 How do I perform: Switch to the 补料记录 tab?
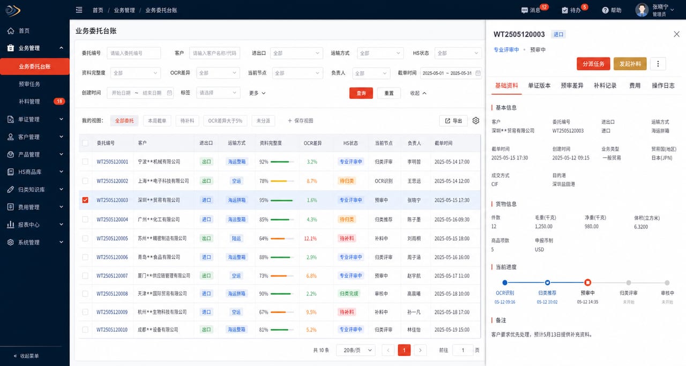(x=605, y=85)
